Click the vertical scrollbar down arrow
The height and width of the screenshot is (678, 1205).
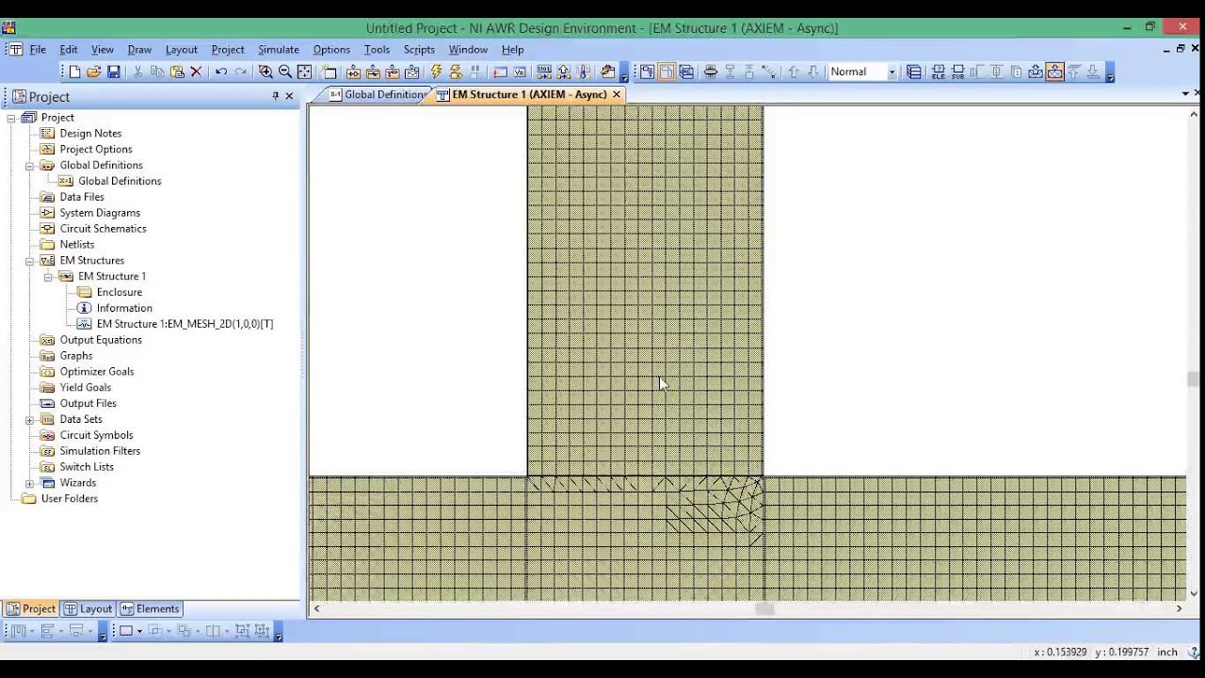[x=1194, y=593]
